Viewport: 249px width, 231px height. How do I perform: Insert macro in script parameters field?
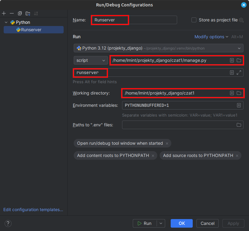[x=232, y=73]
